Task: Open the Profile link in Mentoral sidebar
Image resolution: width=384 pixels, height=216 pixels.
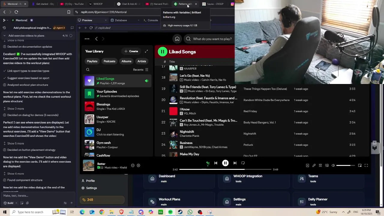Action: pyautogui.click(x=88, y=181)
